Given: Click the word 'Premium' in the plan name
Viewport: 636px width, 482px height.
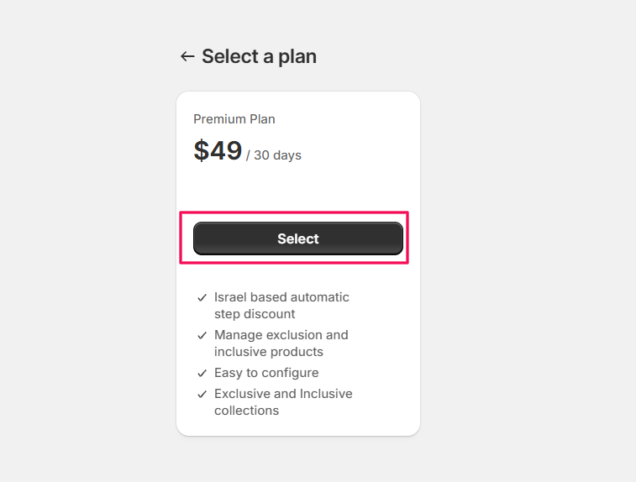Looking at the screenshot, I should pos(218,119).
